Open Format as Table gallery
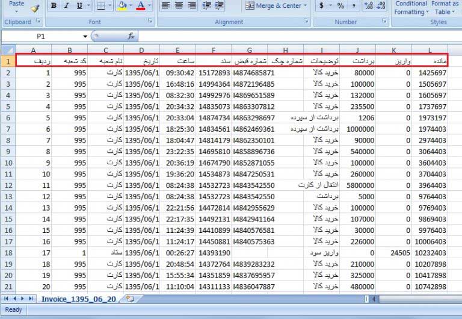Image resolution: width=462 pixels, height=319 pixels. point(445,8)
